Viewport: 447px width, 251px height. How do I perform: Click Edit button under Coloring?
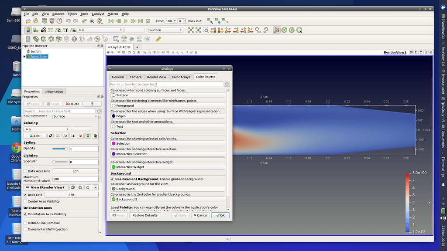[x=35, y=136]
